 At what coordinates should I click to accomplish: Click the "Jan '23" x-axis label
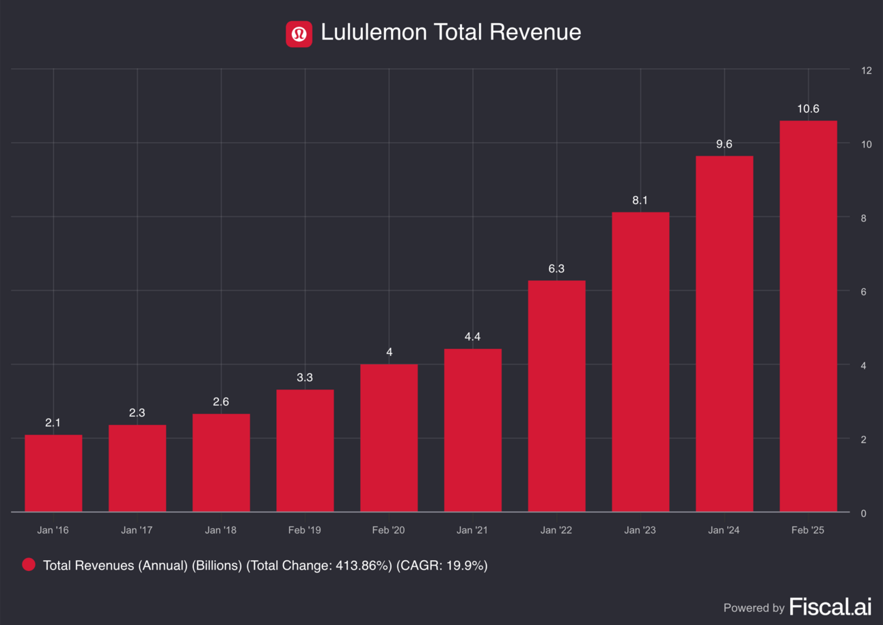640,530
